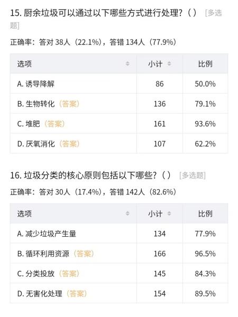This screenshot has height=317, width=238.
Task: Click 比例 header in question 16 table
Action: pos(205,213)
